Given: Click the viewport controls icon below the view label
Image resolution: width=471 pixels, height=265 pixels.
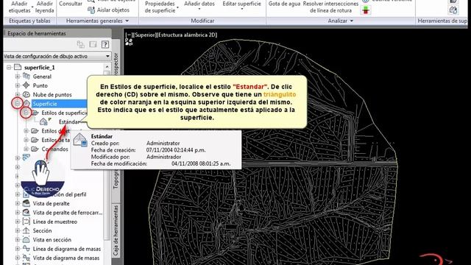Looking at the screenshot, I should [129, 42].
